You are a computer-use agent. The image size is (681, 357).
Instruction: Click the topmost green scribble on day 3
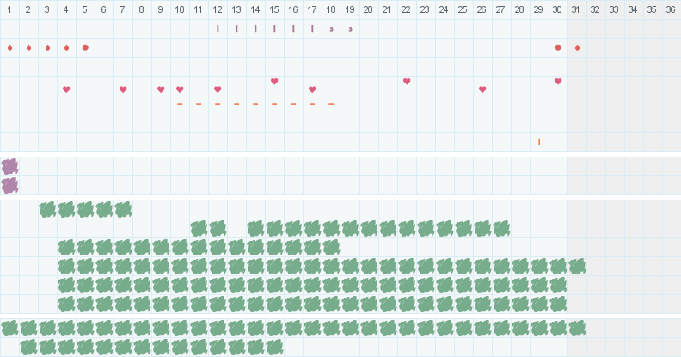pos(47,209)
